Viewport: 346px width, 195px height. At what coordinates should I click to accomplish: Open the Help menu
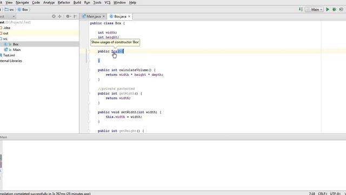[x=132, y=3]
